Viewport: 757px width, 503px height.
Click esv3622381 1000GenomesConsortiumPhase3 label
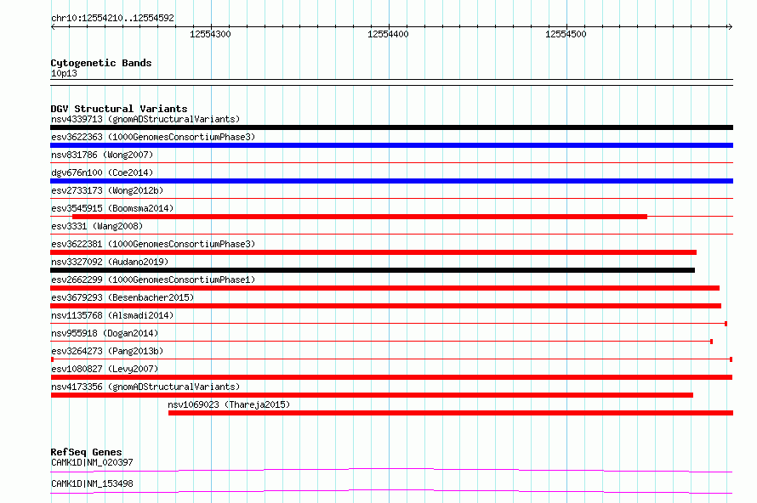click(153, 244)
